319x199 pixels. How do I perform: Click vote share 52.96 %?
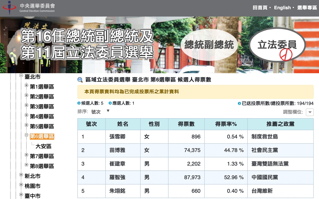234,177
